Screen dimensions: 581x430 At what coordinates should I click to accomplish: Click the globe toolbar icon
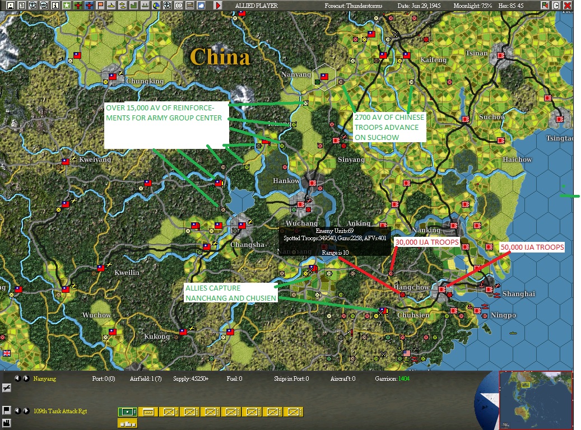pos(156,5)
